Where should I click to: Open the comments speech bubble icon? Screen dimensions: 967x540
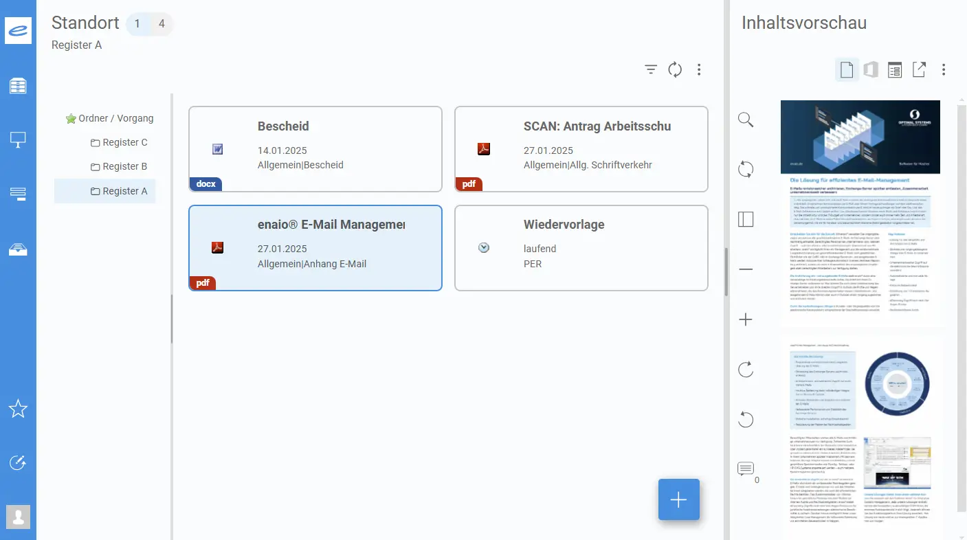coord(746,469)
